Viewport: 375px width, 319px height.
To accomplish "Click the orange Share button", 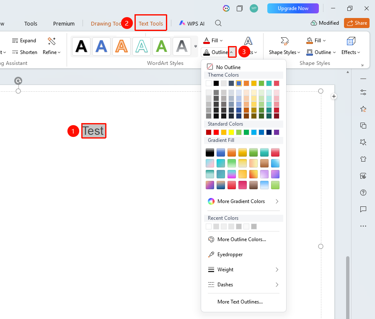I will pyautogui.click(x=357, y=23).
